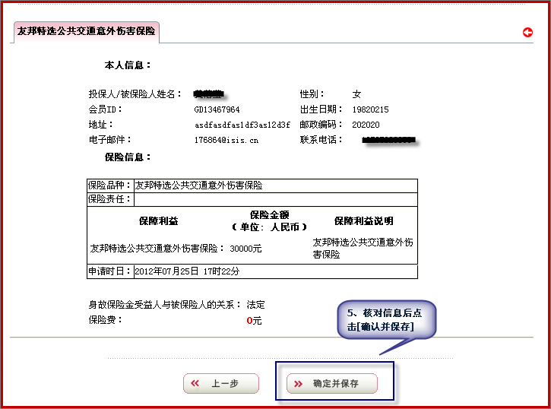Click the gender value 女
Viewport: 551px width, 409px height.
356,94
